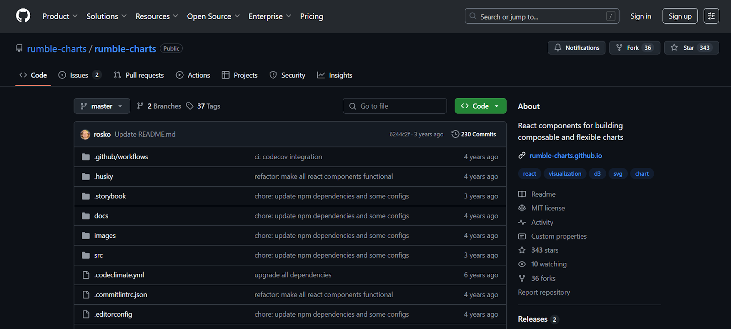The image size is (731, 329).
Task: Expand the Product menu
Action: pyautogui.click(x=60, y=16)
